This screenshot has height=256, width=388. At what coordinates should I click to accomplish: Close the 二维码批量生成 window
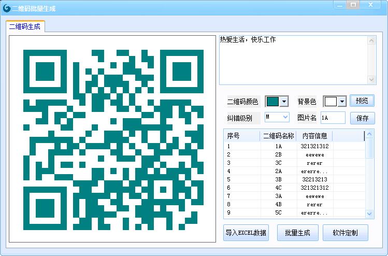[370, 5]
